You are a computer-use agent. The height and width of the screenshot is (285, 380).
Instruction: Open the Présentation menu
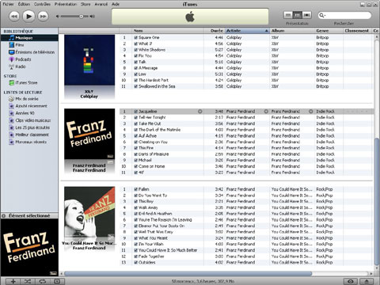coord(66,4)
